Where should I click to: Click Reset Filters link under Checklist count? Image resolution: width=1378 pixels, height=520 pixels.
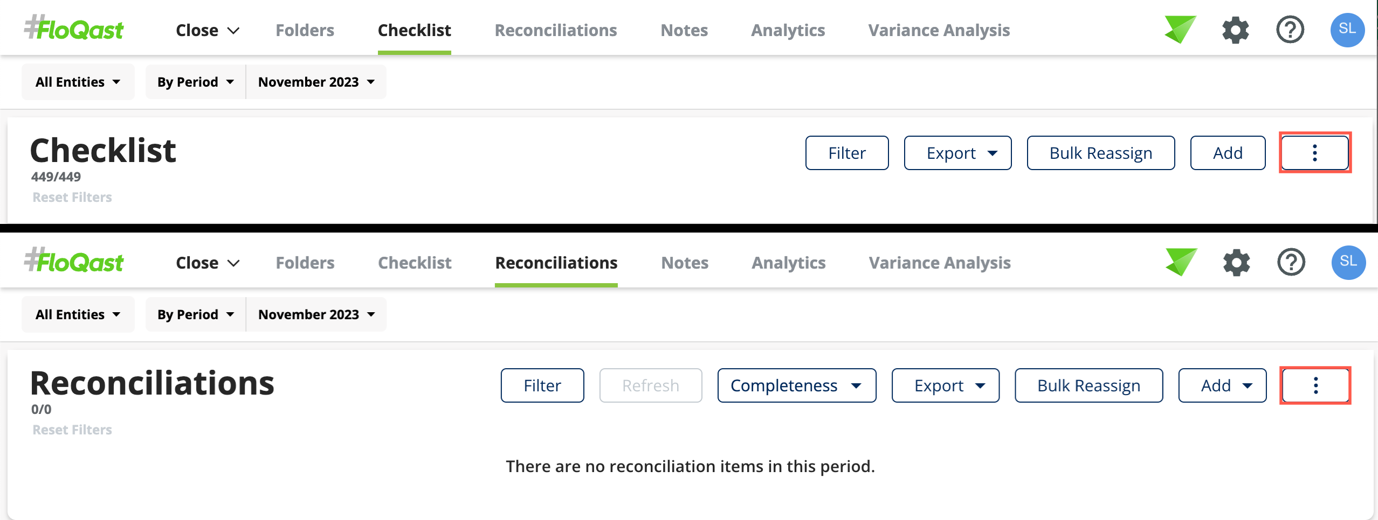(72, 198)
